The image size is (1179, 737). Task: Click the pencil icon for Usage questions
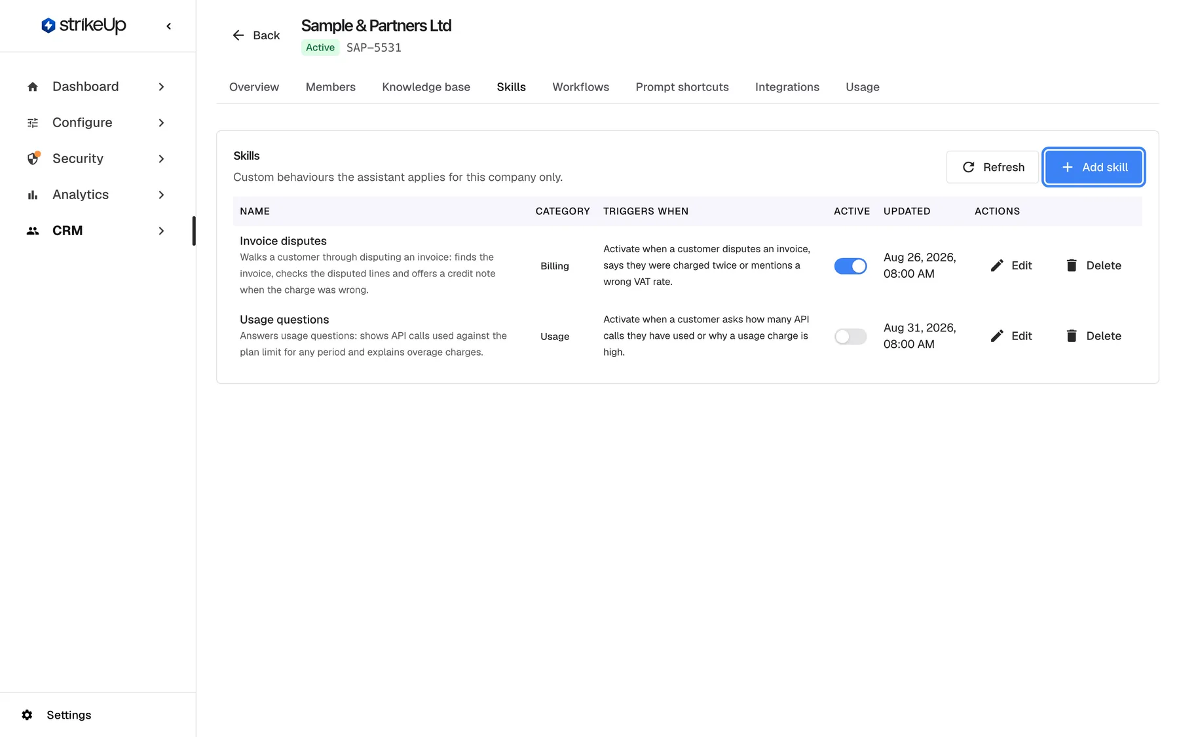[x=997, y=336]
